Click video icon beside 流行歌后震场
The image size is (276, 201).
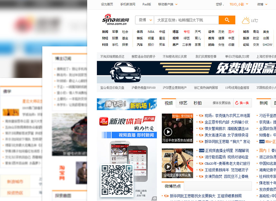click(201, 157)
